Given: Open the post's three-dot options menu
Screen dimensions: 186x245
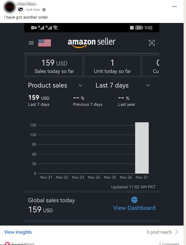Looking at the screenshot, I should coord(175,6).
